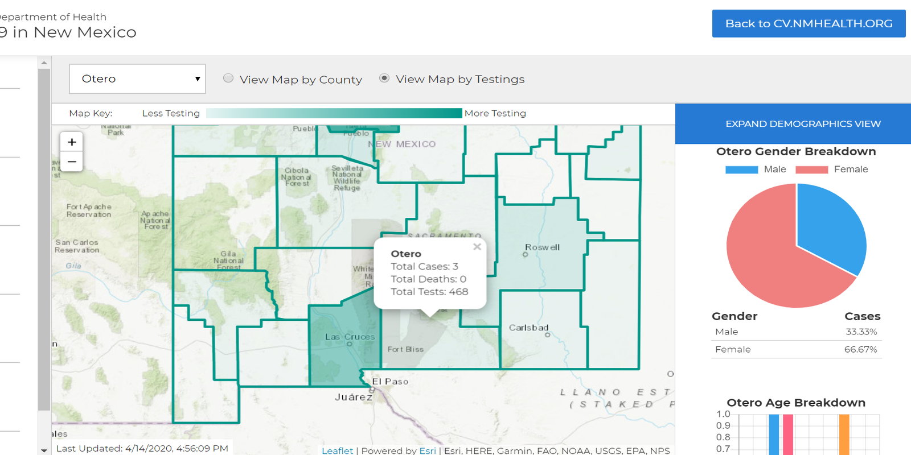Viewport: 911px width, 455px height.
Task: Zoom in on the map
Action: point(72,142)
